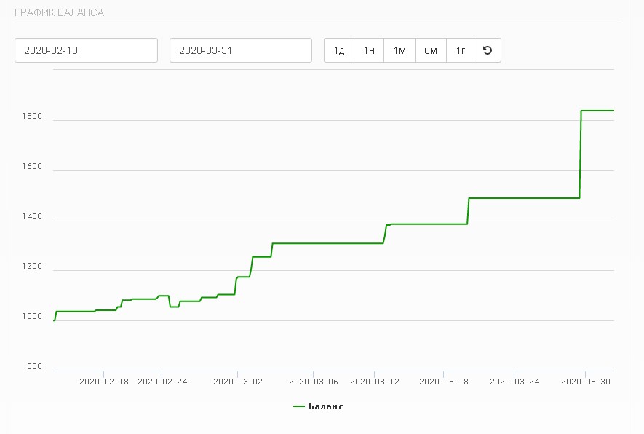Choose the 6м six-month range
This screenshot has width=644, height=434.
tap(431, 50)
